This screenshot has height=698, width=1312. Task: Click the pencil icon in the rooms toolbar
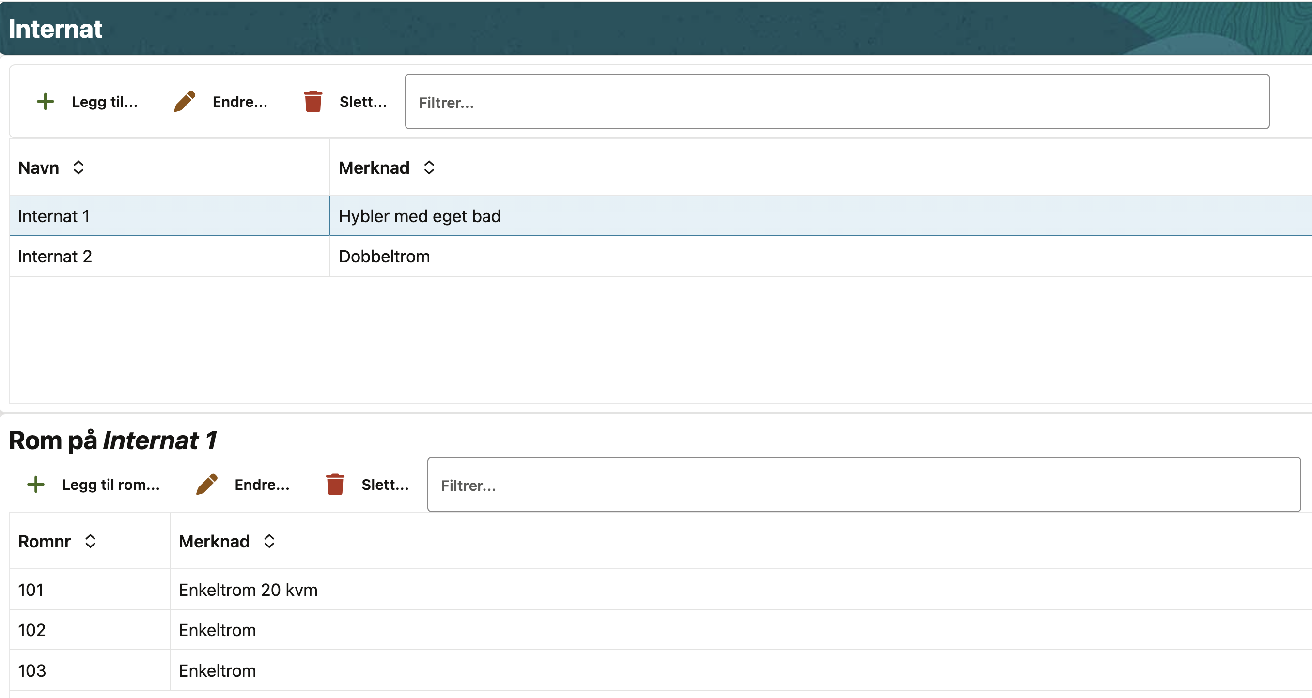pyautogui.click(x=207, y=485)
